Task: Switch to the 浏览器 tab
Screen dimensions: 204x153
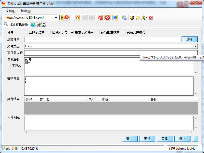Action: (x=39, y=25)
